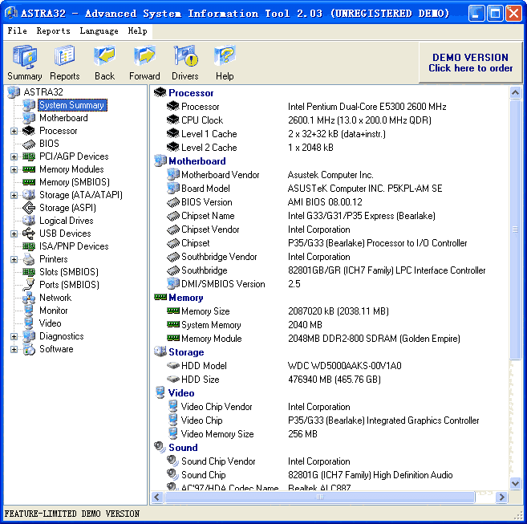The height and width of the screenshot is (524, 527).
Task: Open the Language menu
Action: tap(99, 30)
